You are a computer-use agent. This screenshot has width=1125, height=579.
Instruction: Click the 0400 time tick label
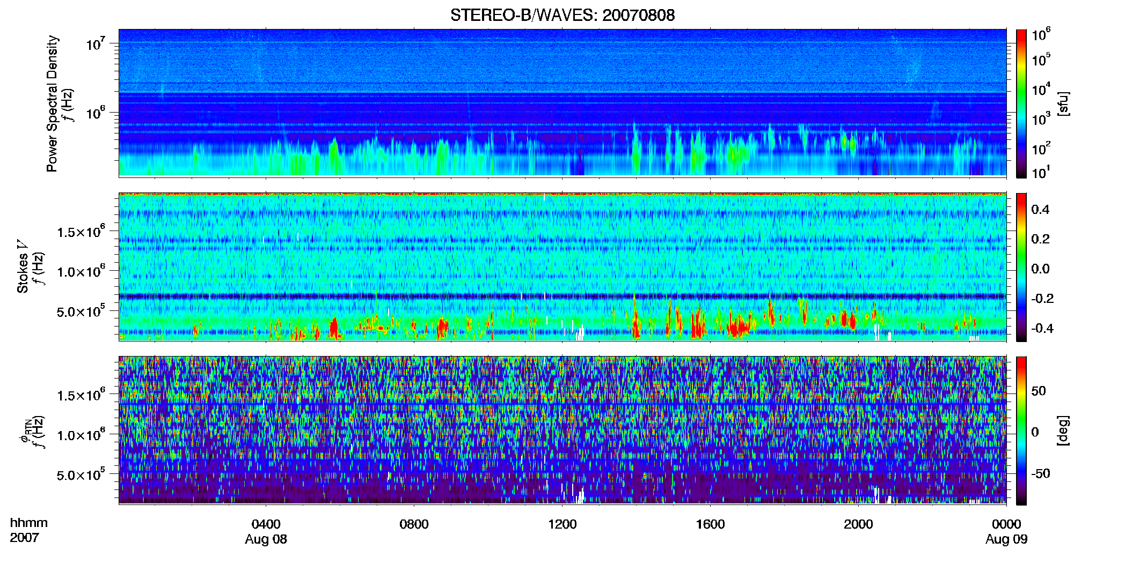(x=266, y=524)
